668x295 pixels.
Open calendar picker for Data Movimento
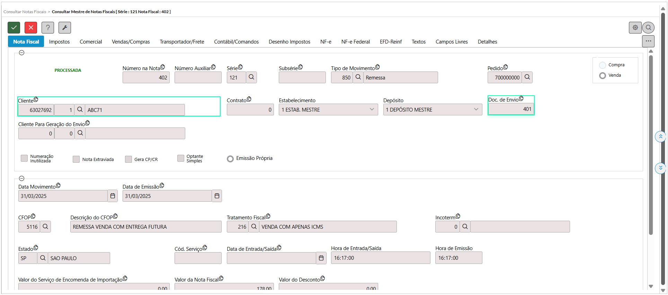pyautogui.click(x=113, y=196)
